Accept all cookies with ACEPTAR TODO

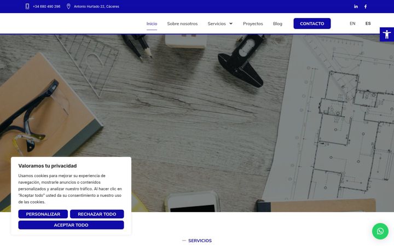coord(71,225)
